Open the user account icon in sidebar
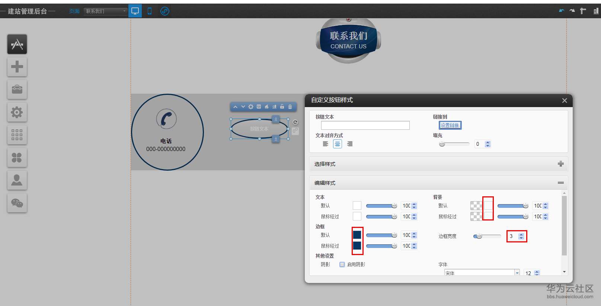601x306 pixels. click(17, 180)
